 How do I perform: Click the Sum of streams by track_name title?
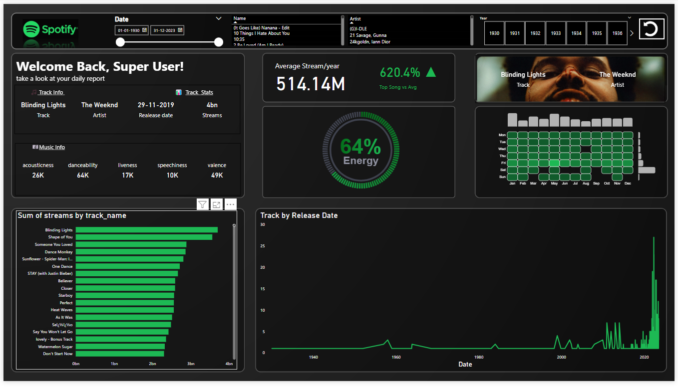point(72,215)
